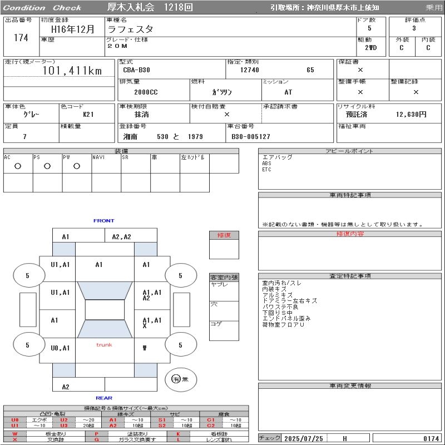
Task: Select the roof rectangle in car diagram center
Action: pyautogui.click(x=104, y=310)
